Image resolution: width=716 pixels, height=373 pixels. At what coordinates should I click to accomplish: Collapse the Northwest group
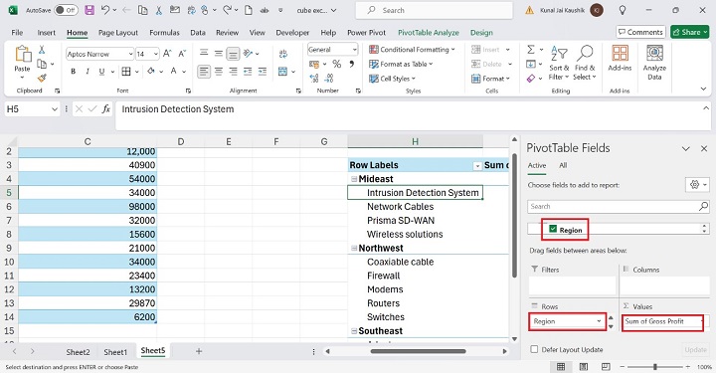tap(354, 249)
